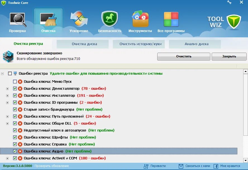Open Все программы module
The height and width of the screenshot is (170, 248).
click(171, 20)
